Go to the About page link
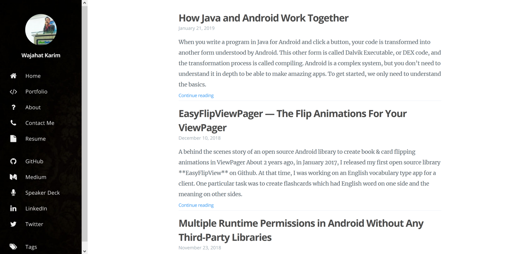This screenshot has height=254, width=532. tap(33, 107)
